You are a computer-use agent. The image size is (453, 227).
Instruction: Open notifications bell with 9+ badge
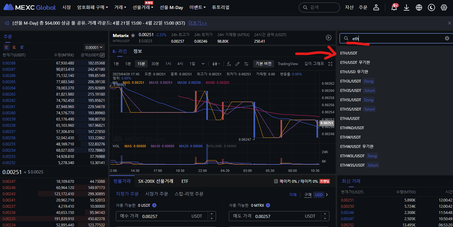point(394,7)
